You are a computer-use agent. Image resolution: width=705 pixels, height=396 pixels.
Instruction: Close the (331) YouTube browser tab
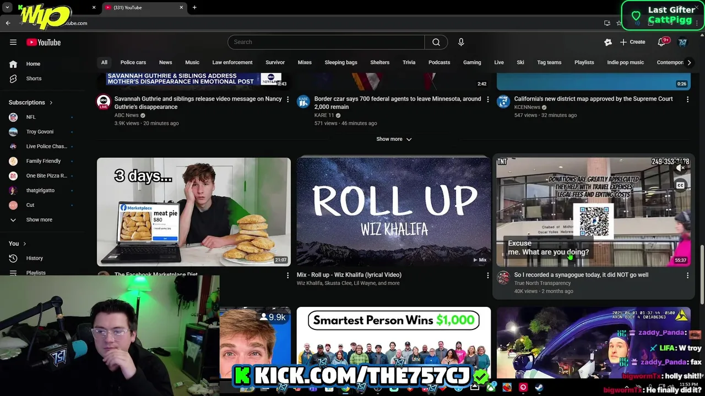181,8
